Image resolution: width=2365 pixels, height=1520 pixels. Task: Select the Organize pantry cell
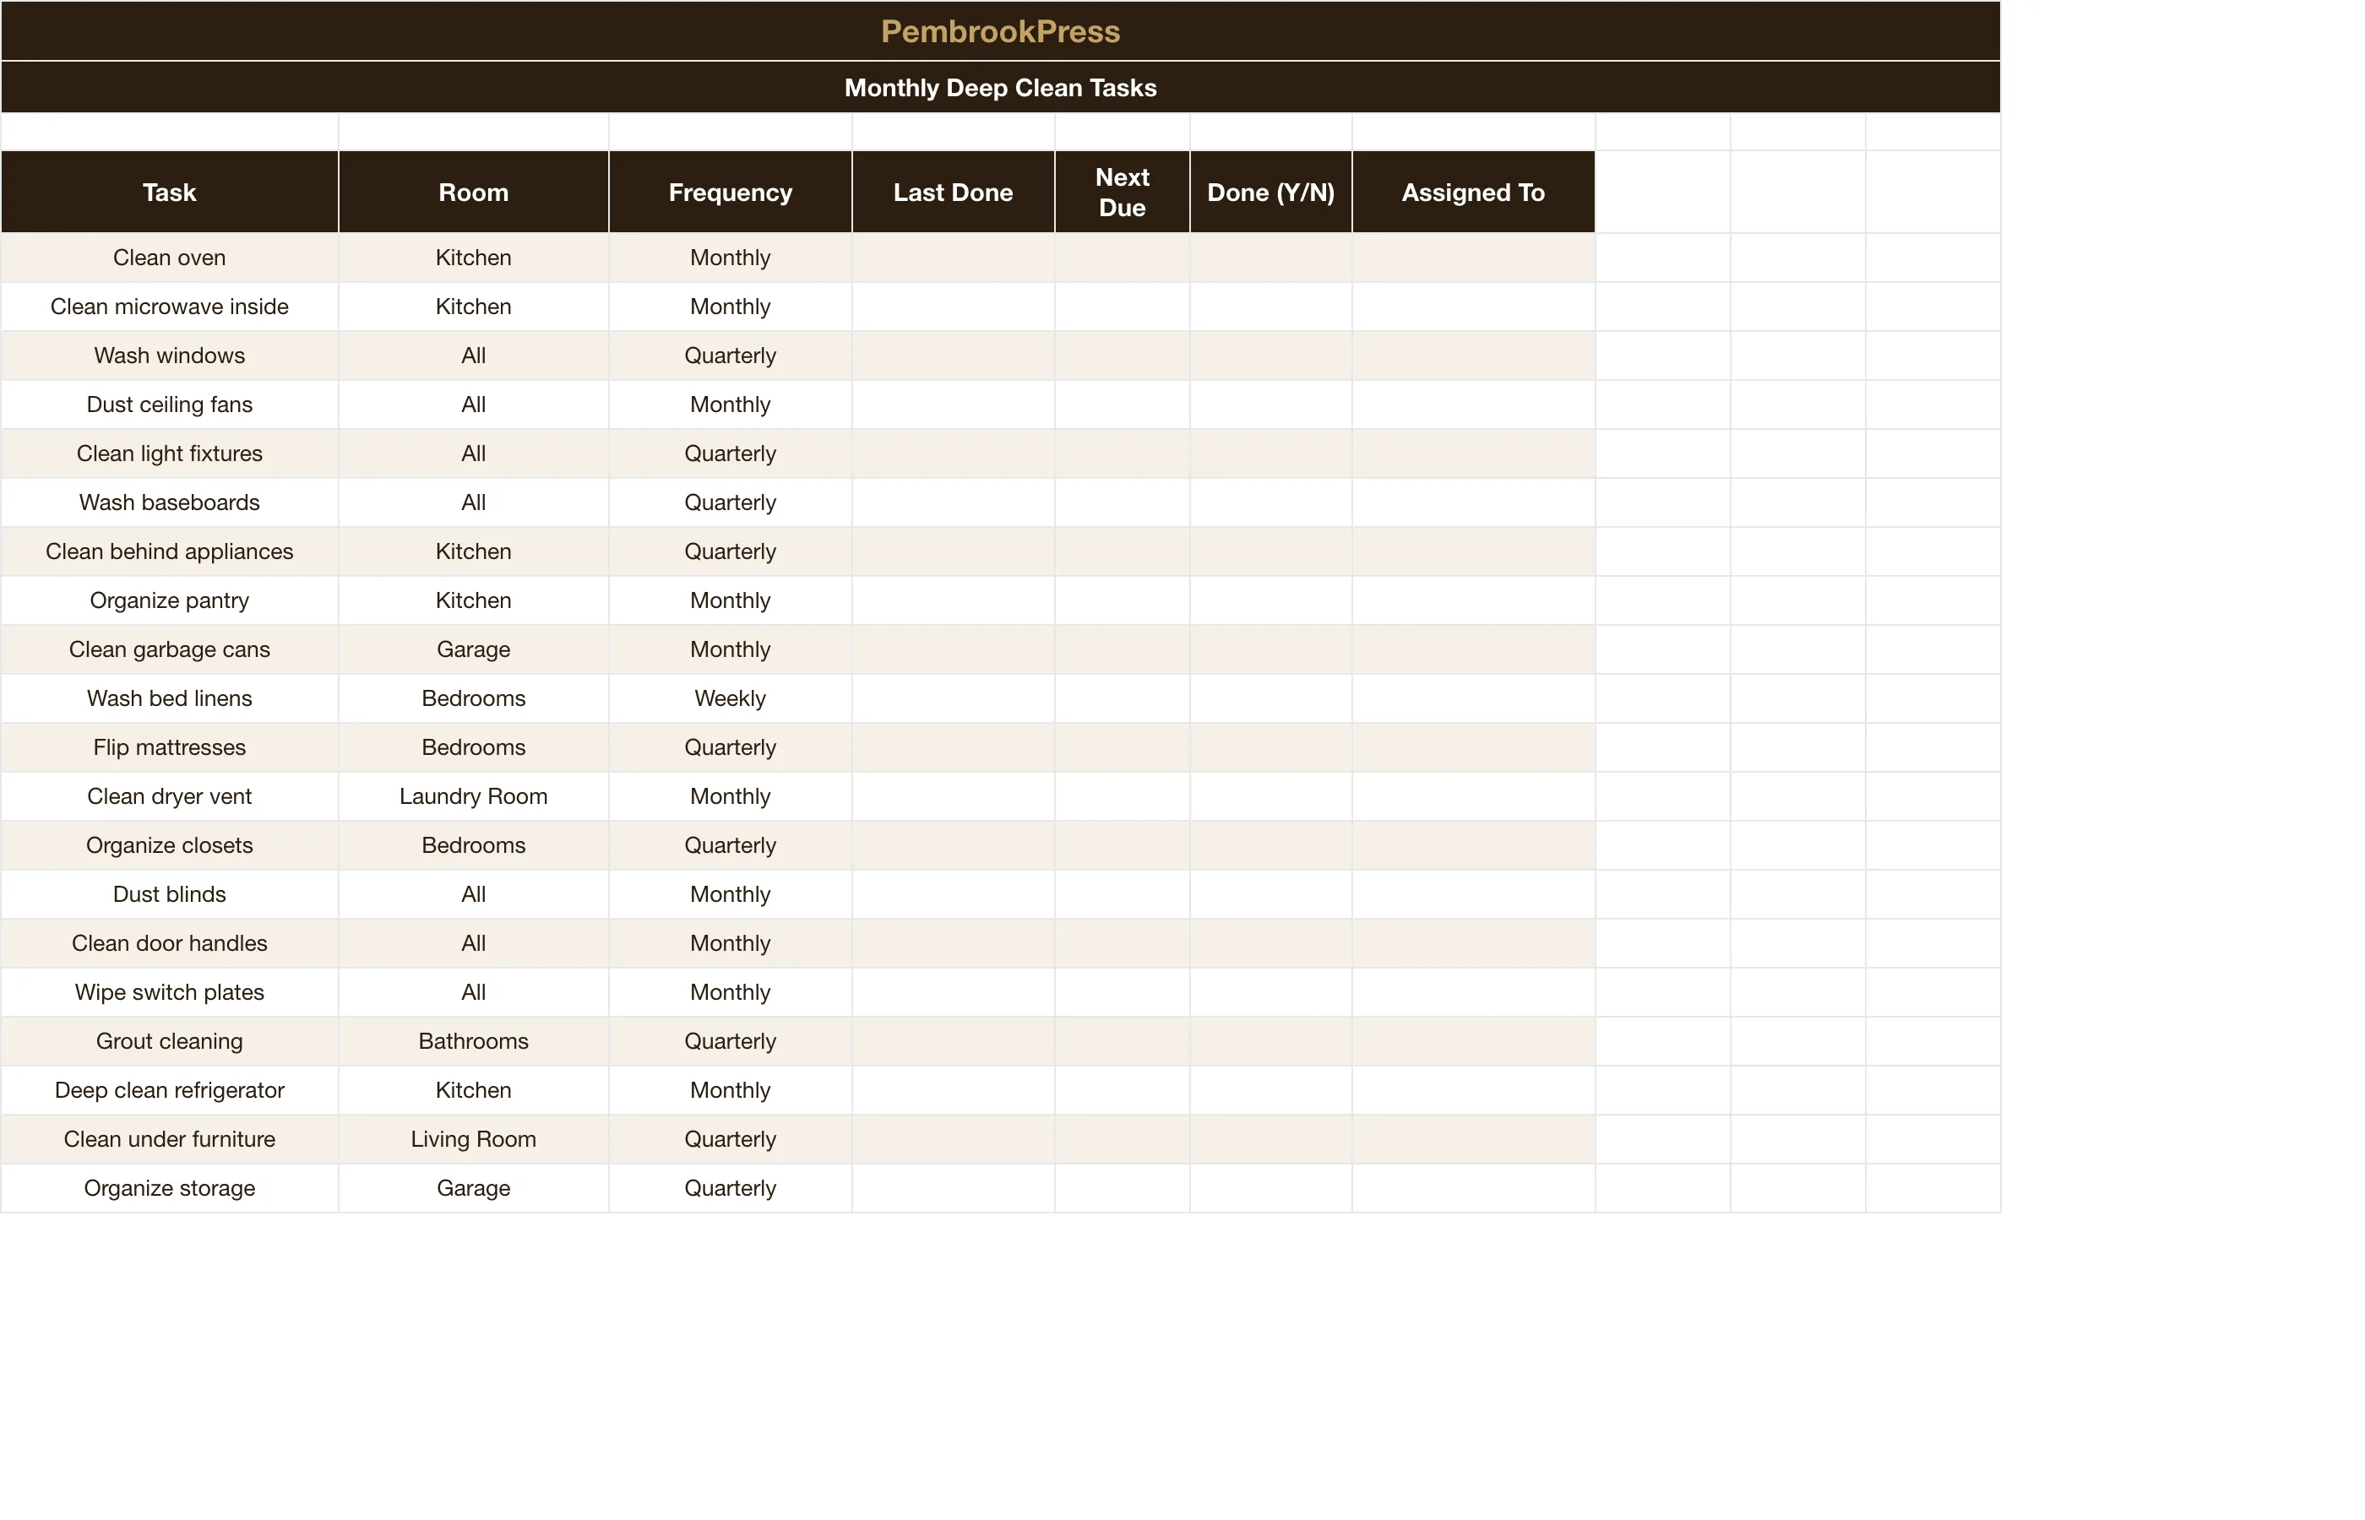[170, 600]
